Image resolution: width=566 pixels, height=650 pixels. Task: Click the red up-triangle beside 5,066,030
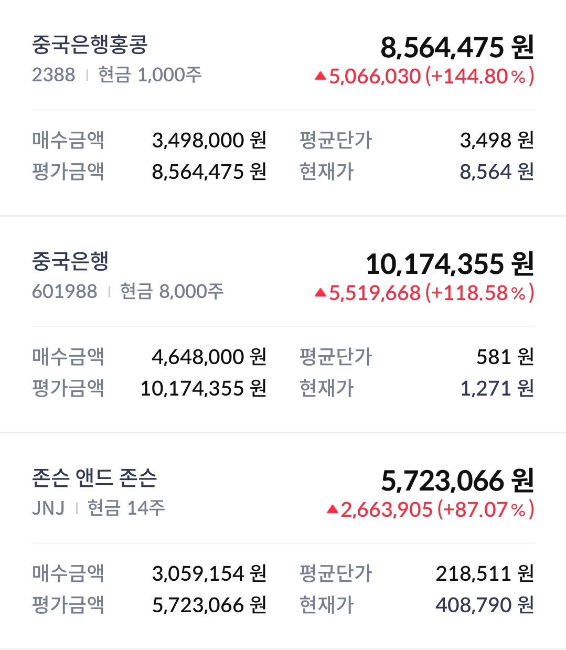click(321, 77)
